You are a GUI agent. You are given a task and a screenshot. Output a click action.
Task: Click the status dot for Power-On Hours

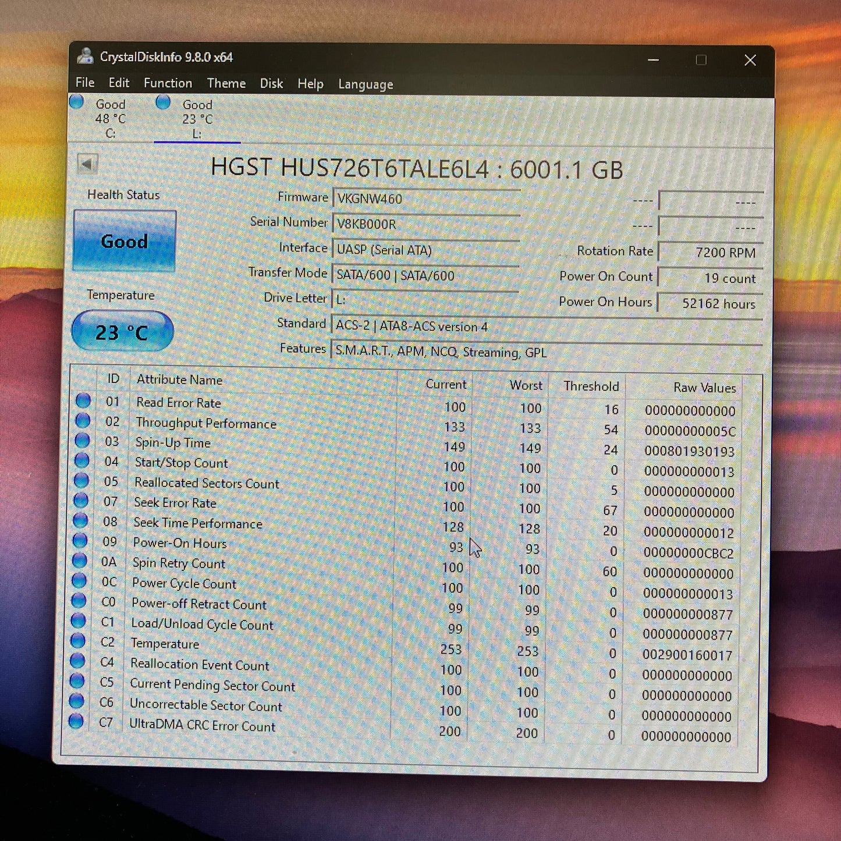(x=80, y=540)
